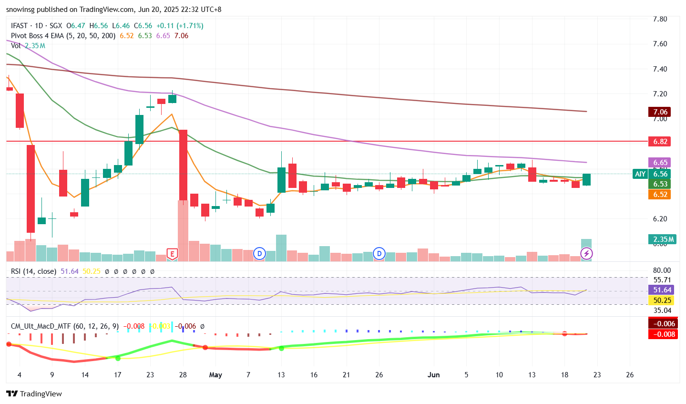Click the purple lightning event icon
The image size is (686, 404).
pos(586,253)
